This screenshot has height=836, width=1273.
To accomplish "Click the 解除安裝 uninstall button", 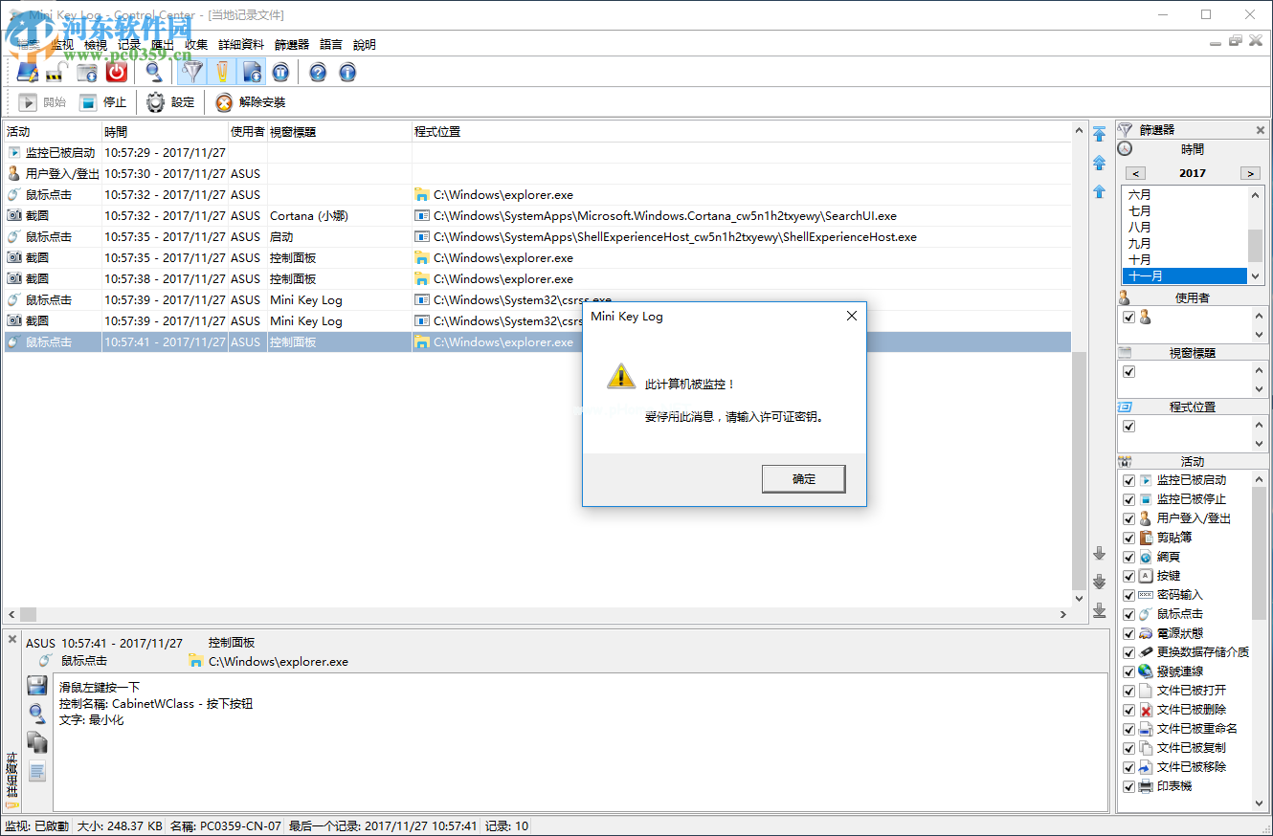I will pos(250,102).
